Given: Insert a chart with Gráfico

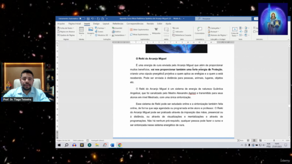Looking at the screenshot, I should pyautogui.click(x=117, y=31).
